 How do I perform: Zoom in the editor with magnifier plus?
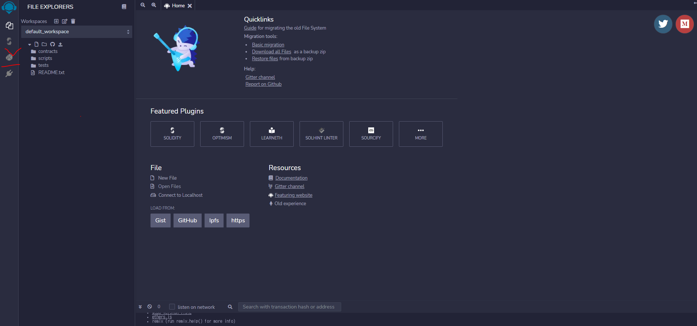[154, 5]
